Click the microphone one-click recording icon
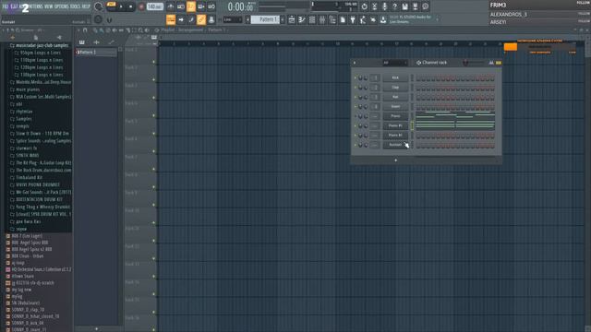The width and height of the screenshot is (591, 332). click(x=384, y=6)
